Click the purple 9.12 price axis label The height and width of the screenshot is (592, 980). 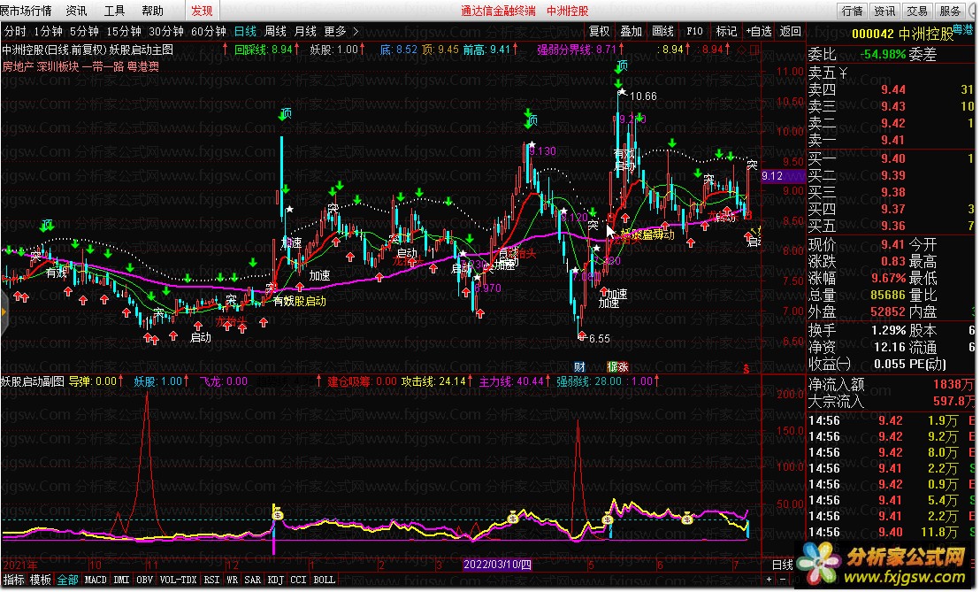pos(783,176)
